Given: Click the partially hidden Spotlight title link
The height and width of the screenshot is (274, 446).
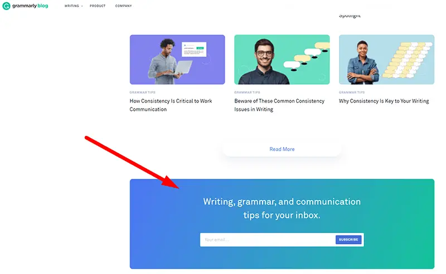Looking at the screenshot, I should click(x=350, y=16).
